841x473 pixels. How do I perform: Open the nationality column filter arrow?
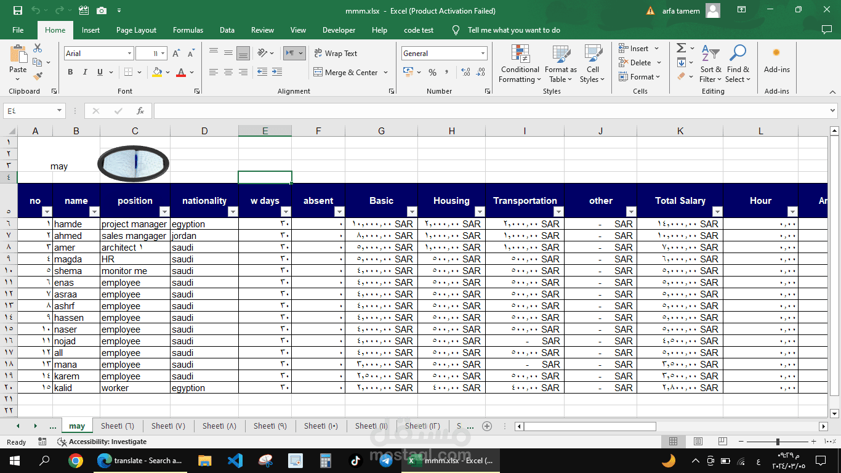(233, 211)
